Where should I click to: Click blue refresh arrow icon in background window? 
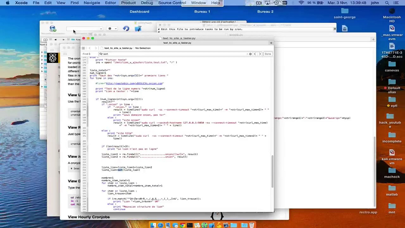coord(126,28)
